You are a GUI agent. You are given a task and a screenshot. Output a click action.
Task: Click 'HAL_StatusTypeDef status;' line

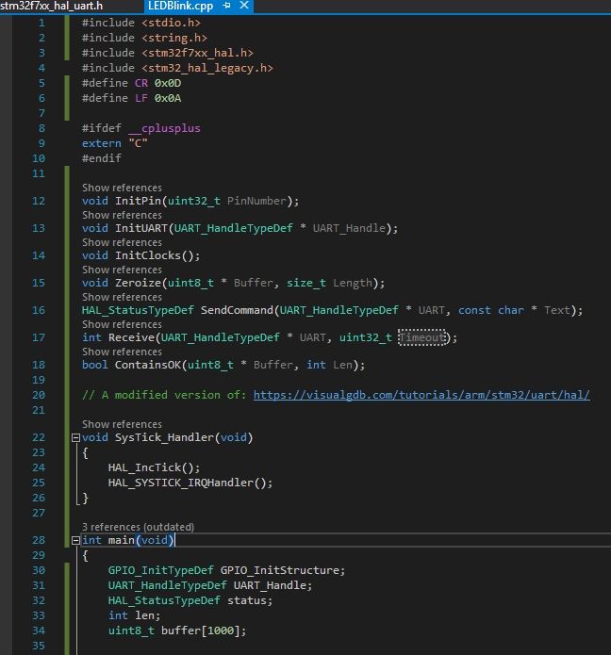[190, 600]
